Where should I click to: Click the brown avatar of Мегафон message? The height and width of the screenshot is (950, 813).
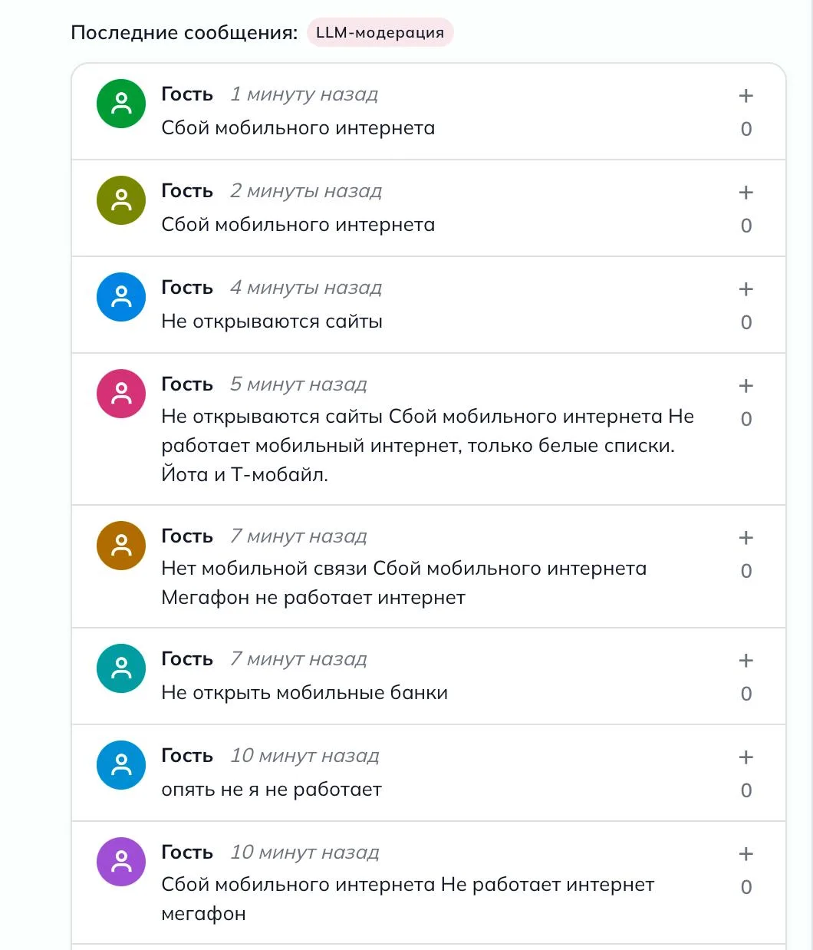[x=121, y=546]
